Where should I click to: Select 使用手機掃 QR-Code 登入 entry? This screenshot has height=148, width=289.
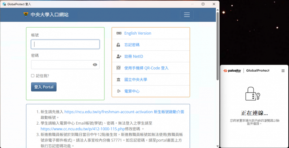pos(146,68)
